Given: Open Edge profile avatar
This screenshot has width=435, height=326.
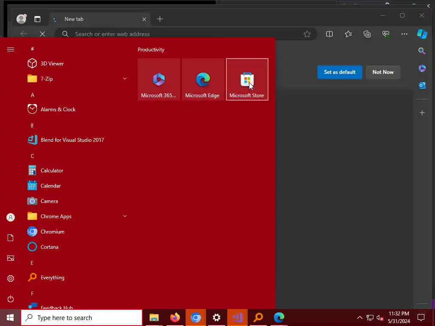Looking at the screenshot, I should pos(21,19).
